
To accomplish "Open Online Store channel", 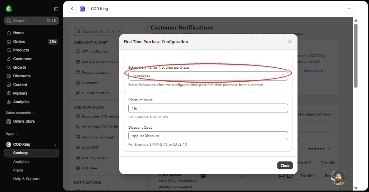I will (24, 121).
